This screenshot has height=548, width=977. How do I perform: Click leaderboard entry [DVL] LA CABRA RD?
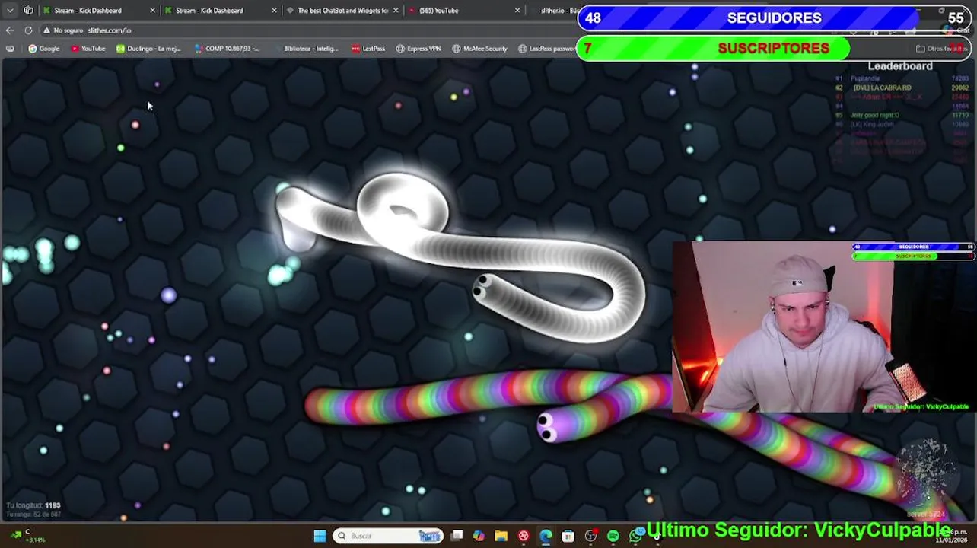[882, 88]
